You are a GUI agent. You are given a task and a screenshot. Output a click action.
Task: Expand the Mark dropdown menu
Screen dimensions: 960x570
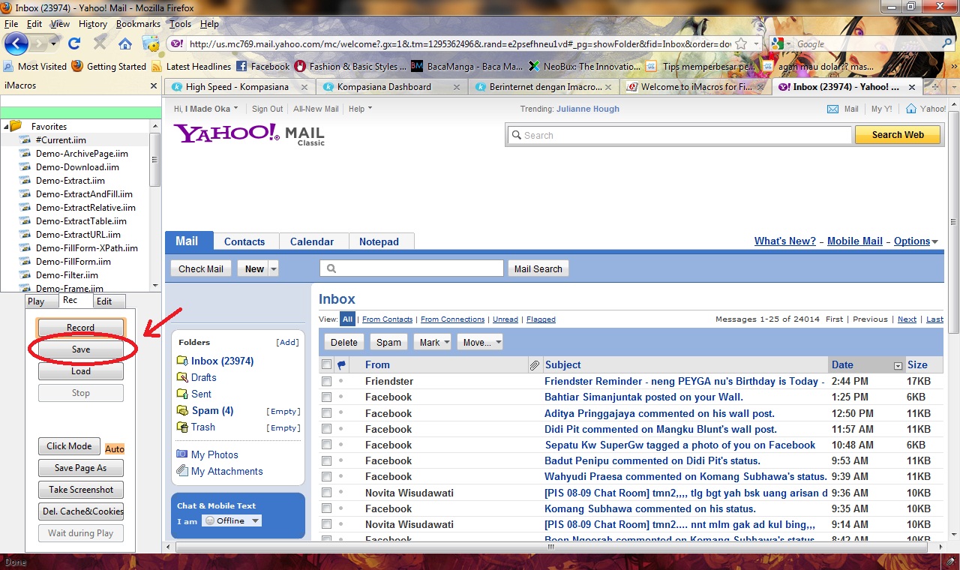[x=447, y=343]
